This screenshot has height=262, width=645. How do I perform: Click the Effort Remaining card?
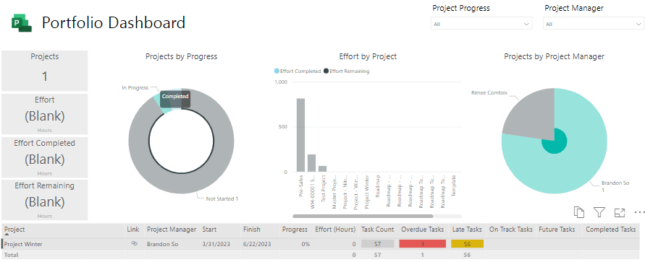tap(44, 200)
